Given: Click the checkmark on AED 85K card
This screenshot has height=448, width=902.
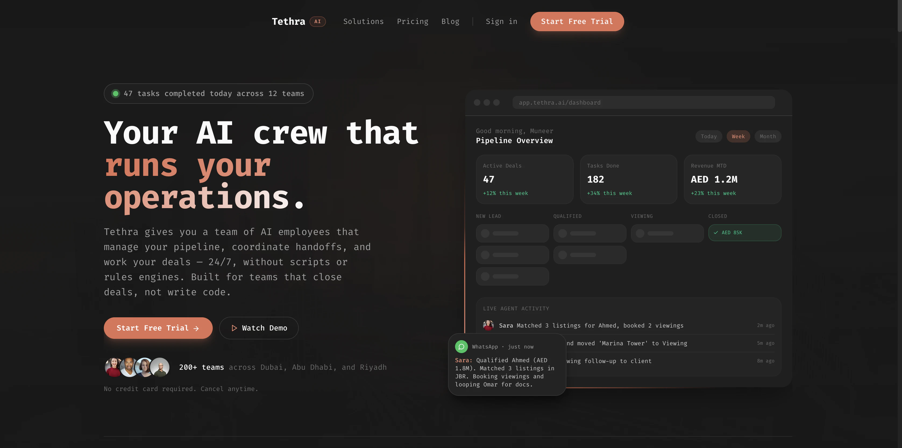Looking at the screenshot, I should click(x=716, y=232).
